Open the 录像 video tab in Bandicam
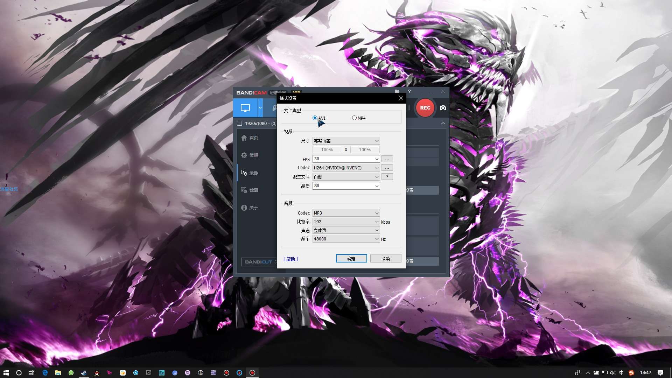The height and width of the screenshot is (378, 672). [x=250, y=173]
